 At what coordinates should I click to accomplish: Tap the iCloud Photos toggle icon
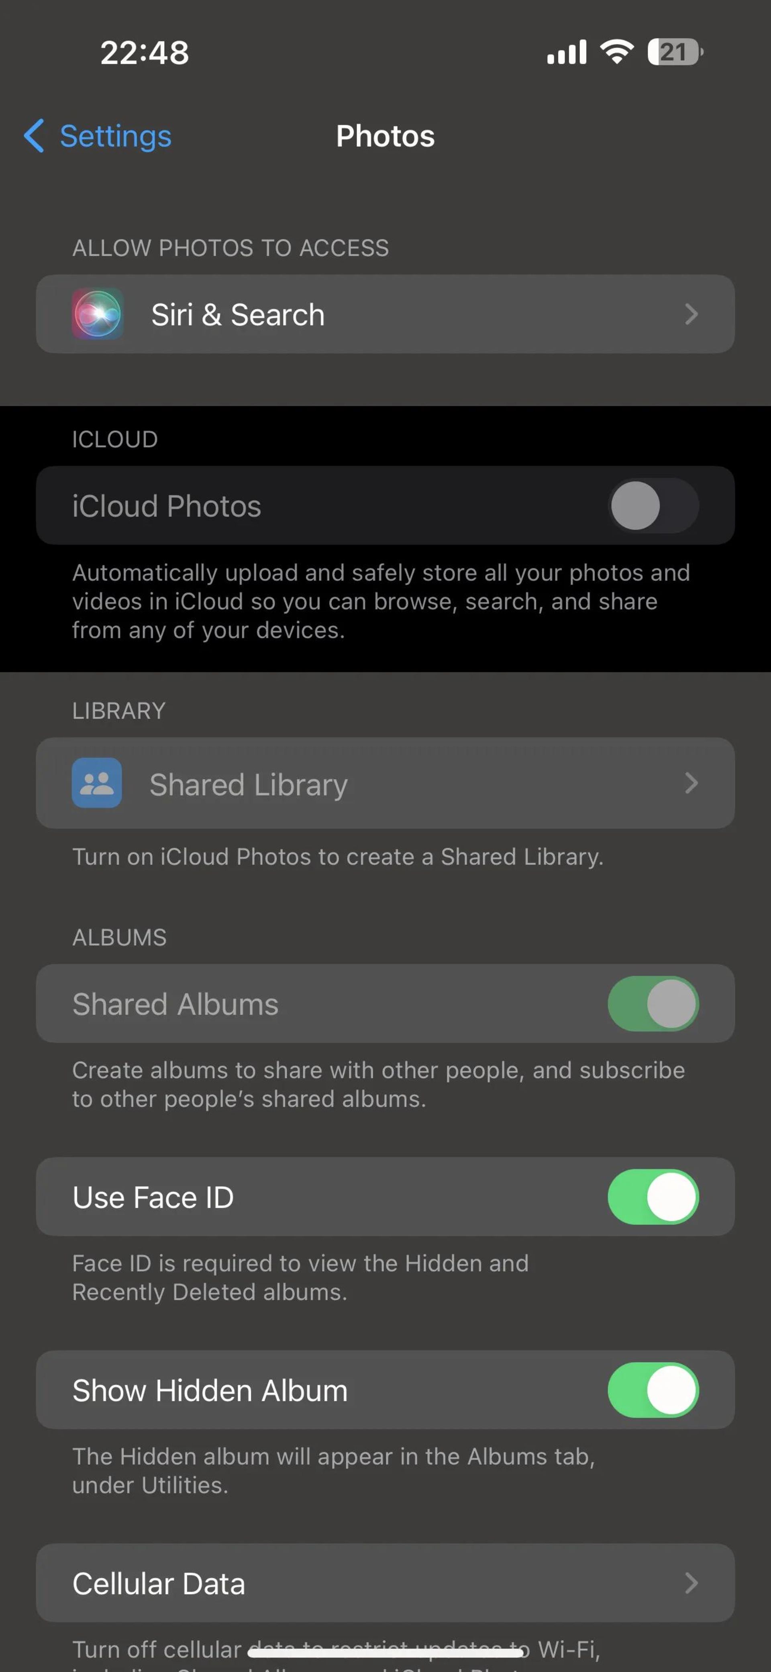coord(651,505)
